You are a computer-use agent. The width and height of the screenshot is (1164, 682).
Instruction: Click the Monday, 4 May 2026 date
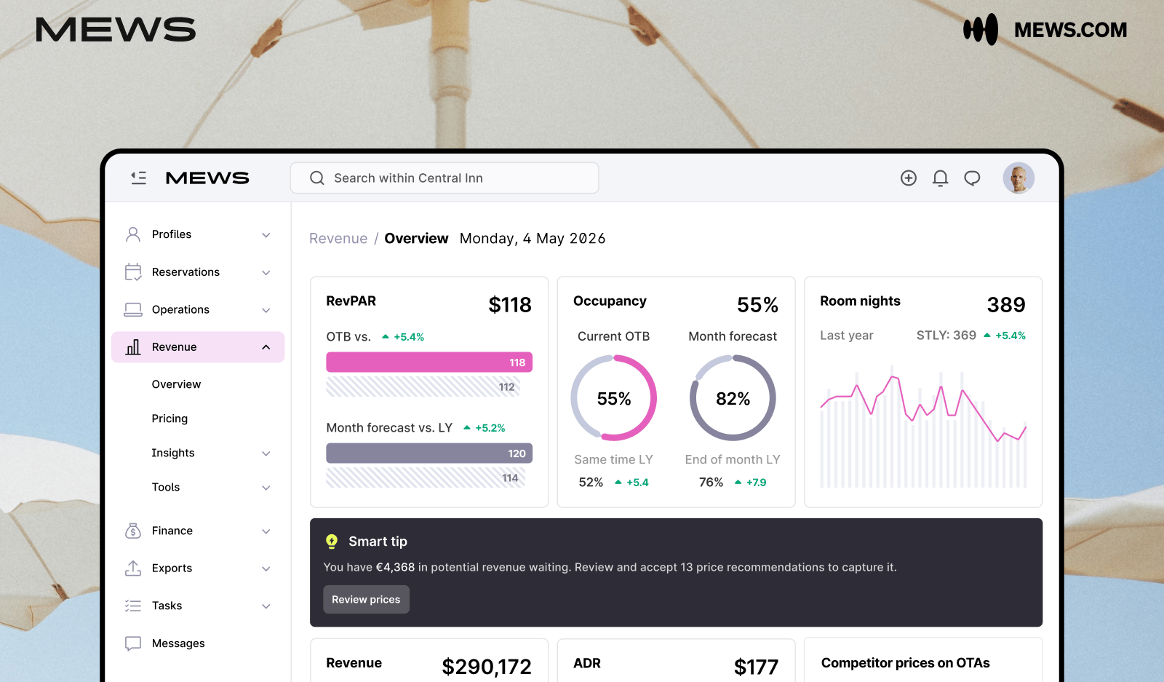click(533, 239)
